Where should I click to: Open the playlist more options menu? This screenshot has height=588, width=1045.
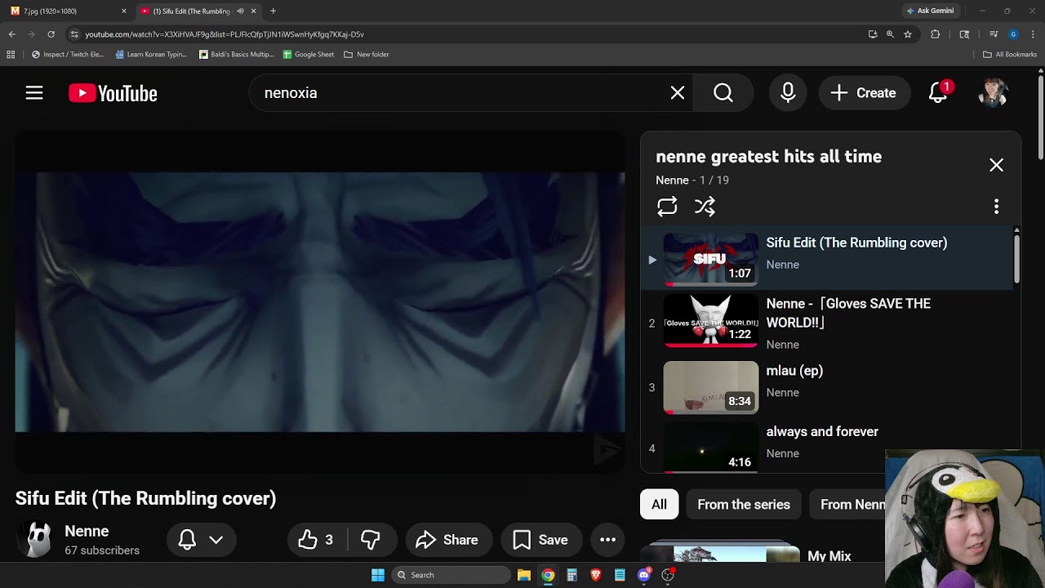pyautogui.click(x=996, y=207)
